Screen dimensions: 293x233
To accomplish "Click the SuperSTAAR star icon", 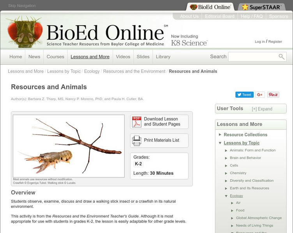I will (x=245, y=7).
